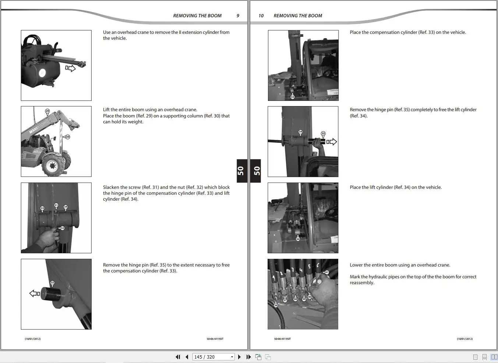Image resolution: width=498 pixels, height=363 pixels.
Task: Click page number 10 in the header
Action: coord(261,16)
